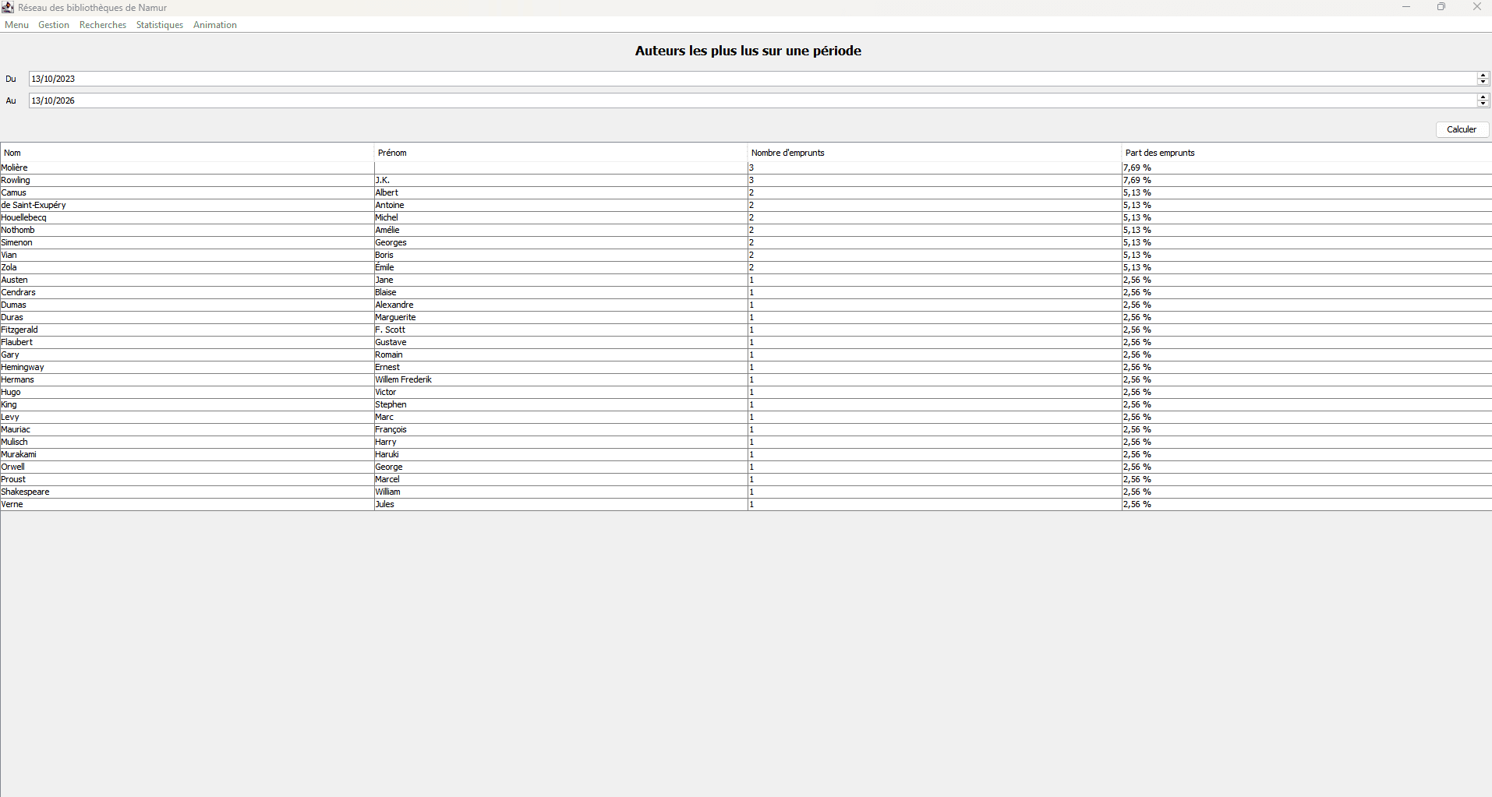Click the Camus name cell
This screenshot has height=797, width=1492.
[187, 192]
